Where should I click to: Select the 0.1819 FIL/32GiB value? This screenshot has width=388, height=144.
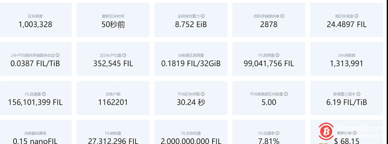point(191,63)
